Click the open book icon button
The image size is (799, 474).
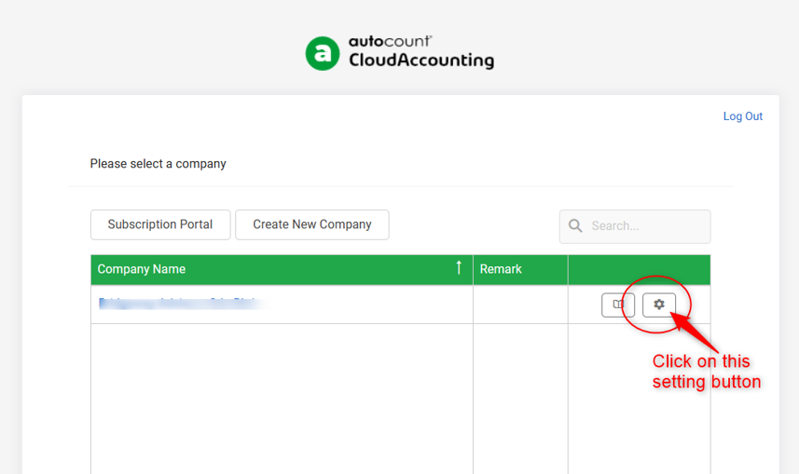pos(618,305)
